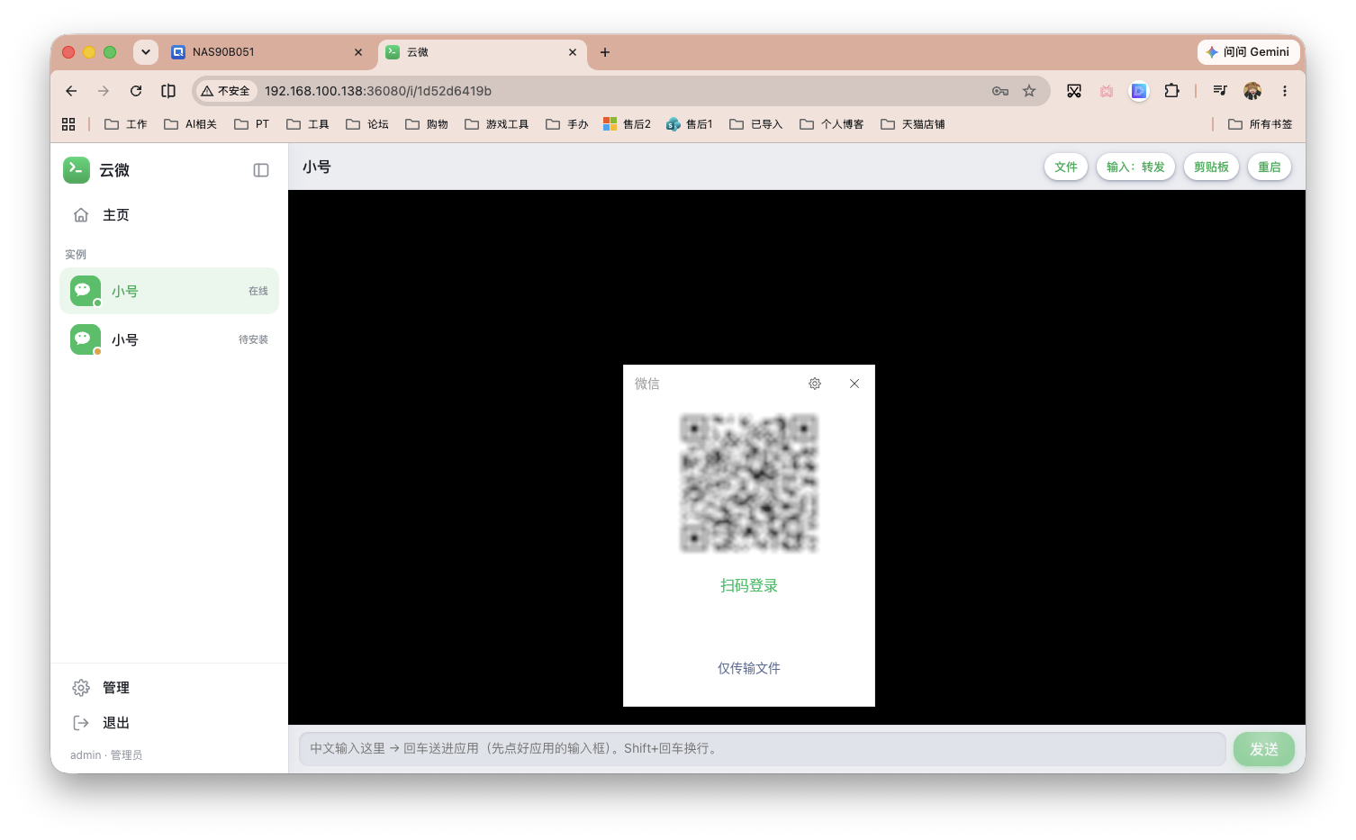Go back with the browser back arrow
Viewport: 1356px width, 840px height.
71,91
